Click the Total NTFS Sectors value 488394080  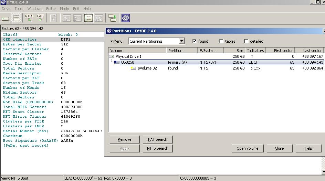coord(72,107)
